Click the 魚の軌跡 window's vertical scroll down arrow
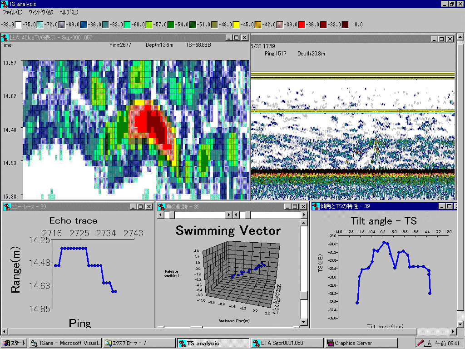465x349 pixels. 304,322
